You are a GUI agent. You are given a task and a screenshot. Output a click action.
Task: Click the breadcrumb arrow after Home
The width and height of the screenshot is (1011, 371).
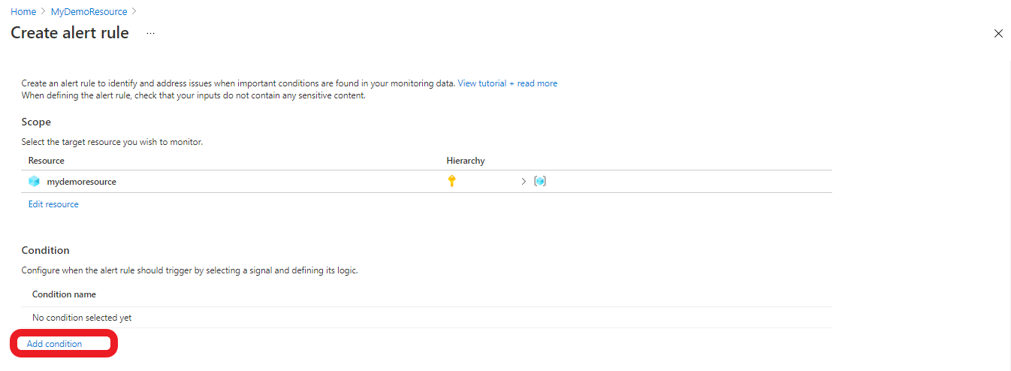pyautogui.click(x=44, y=12)
